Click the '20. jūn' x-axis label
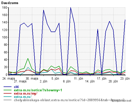This screenshot has width=133, height=103. 113,81
